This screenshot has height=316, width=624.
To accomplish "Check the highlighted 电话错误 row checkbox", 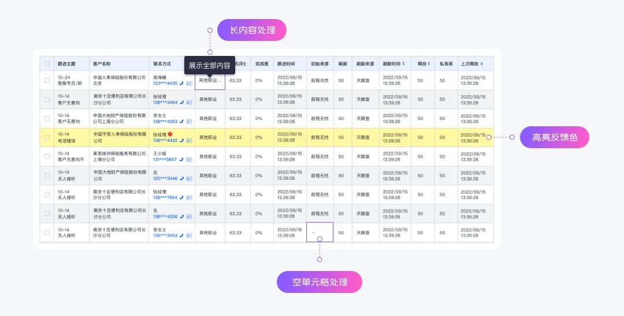I will point(47,137).
